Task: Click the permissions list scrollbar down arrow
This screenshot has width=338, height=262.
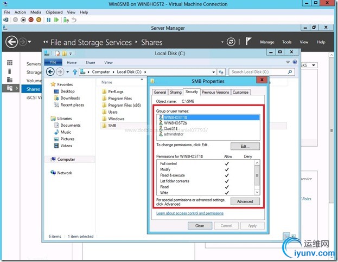Action: click(257, 192)
